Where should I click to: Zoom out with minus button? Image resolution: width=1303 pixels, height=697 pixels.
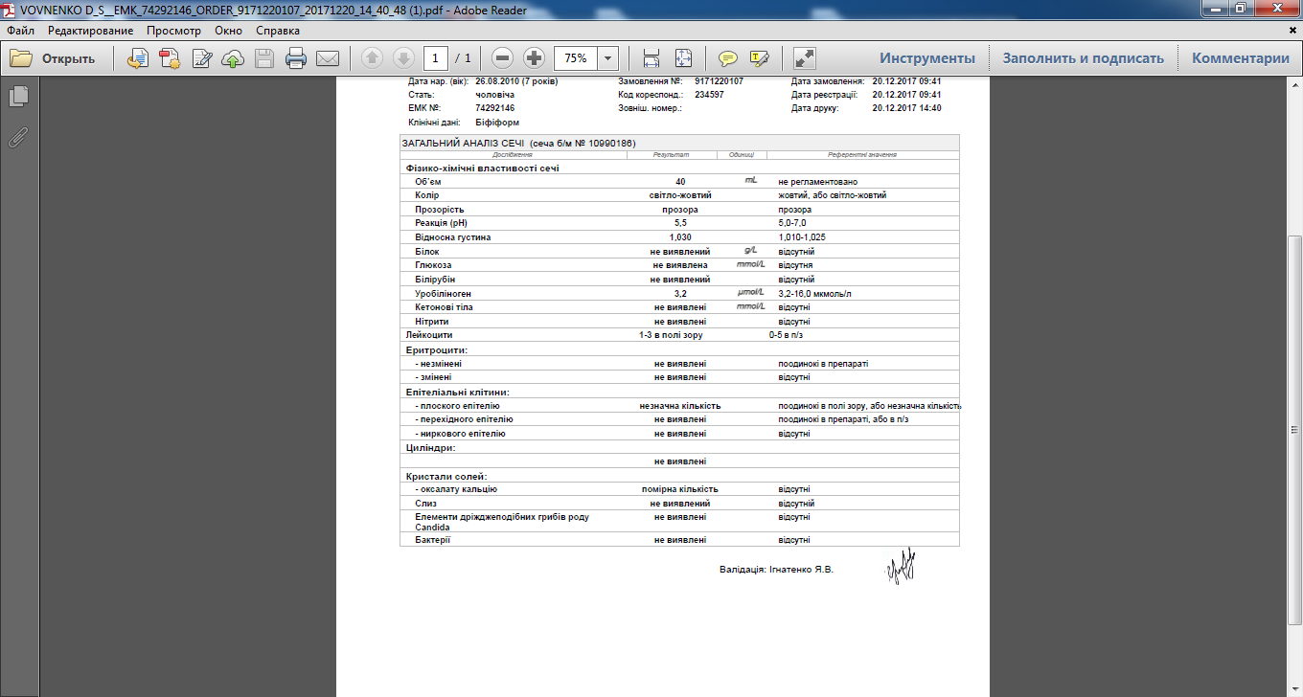[503, 58]
